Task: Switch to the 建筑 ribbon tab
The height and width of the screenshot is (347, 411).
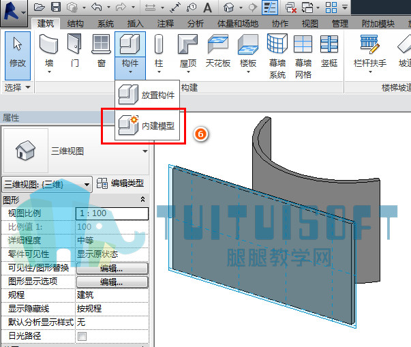Action: [x=46, y=24]
